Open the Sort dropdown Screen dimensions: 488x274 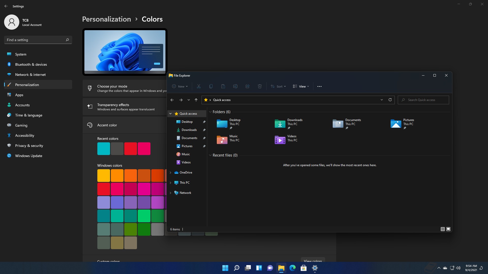tap(278, 86)
